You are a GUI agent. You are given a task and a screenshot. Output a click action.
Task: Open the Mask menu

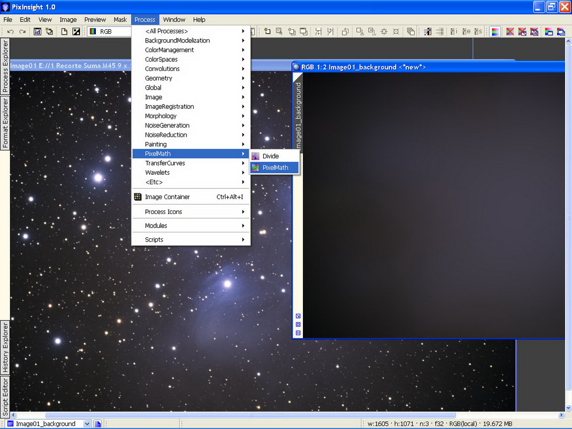pos(120,20)
